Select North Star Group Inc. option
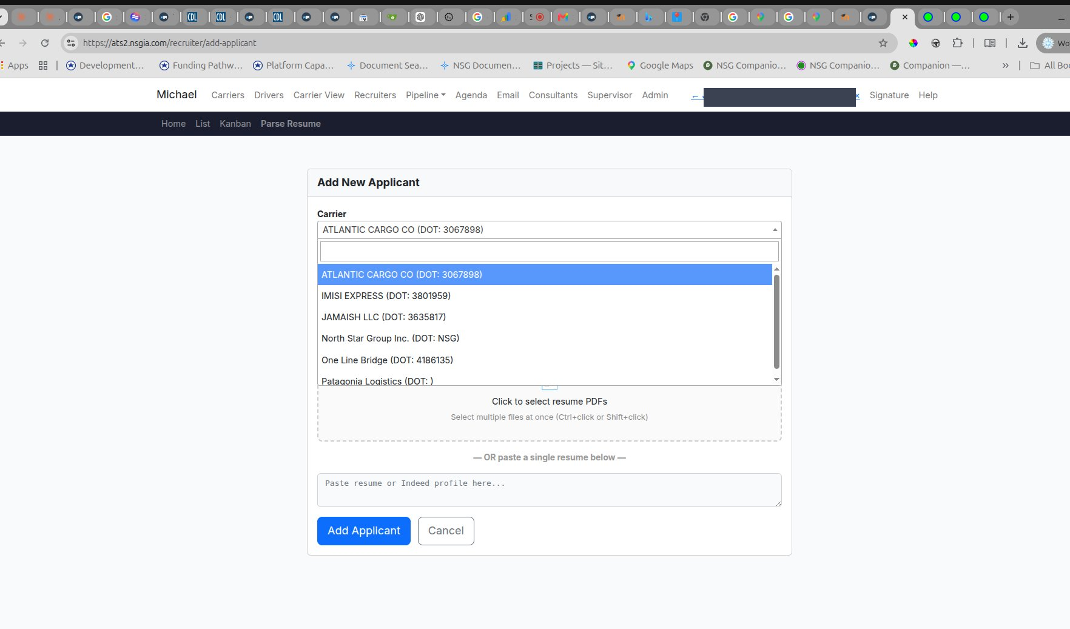 click(545, 338)
